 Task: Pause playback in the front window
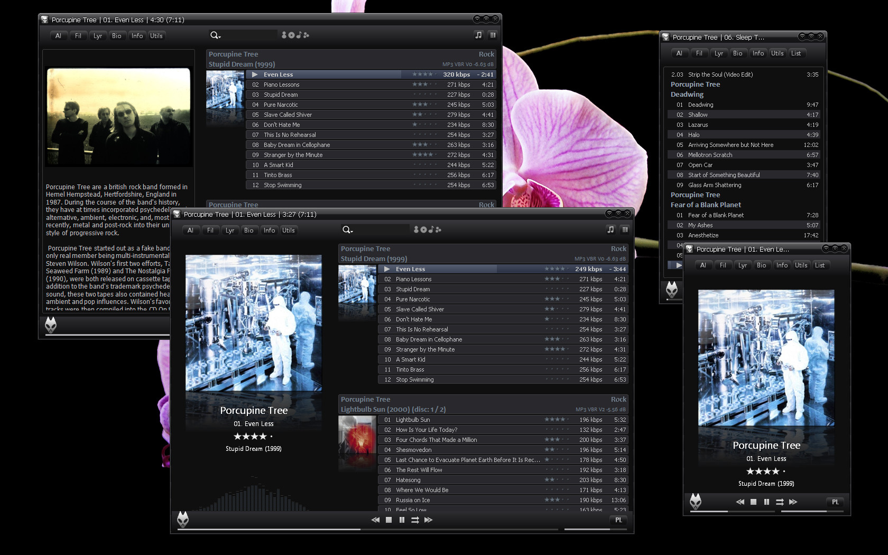click(x=402, y=520)
